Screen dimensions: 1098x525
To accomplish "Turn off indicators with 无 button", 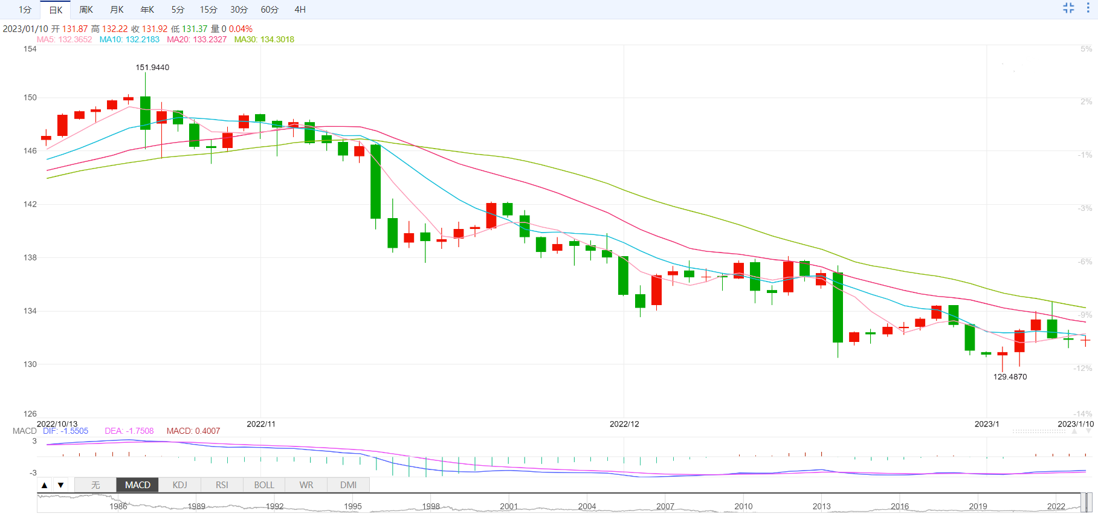I will (x=95, y=485).
